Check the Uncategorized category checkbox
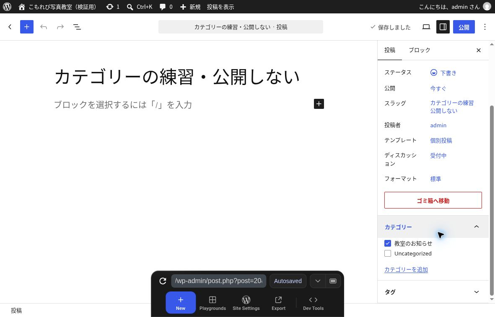This screenshot has width=495, height=317. click(388, 253)
